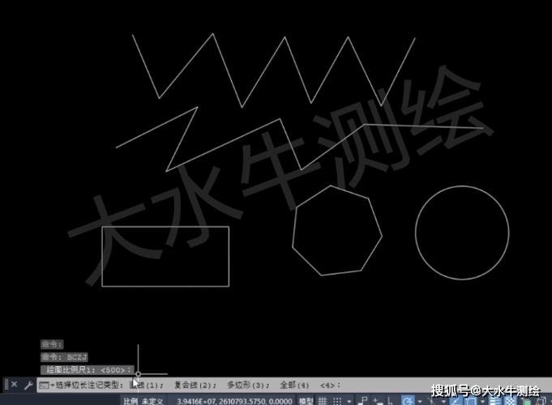Expand snap mode settings arrow
This screenshot has height=405, width=552.
(x=349, y=400)
